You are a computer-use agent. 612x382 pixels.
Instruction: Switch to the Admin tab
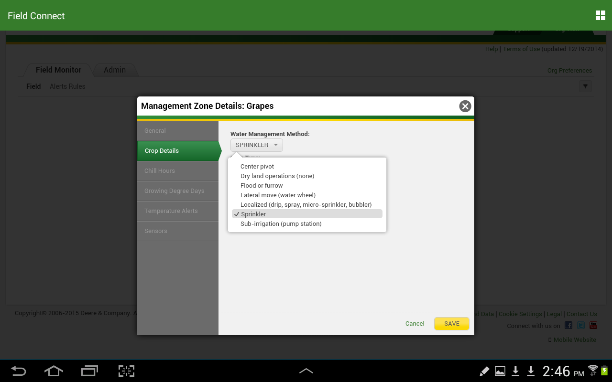[115, 70]
